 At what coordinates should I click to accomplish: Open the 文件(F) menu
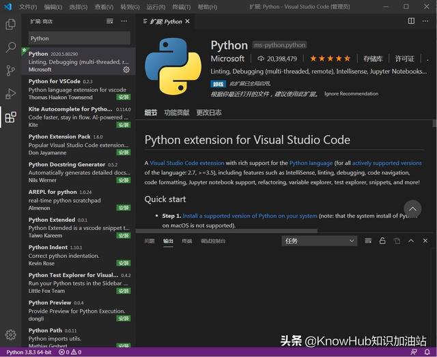pos(28,7)
